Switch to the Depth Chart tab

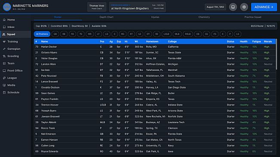(106, 17)
